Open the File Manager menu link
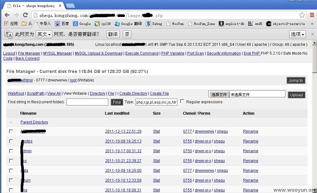 tap(29, 53)
